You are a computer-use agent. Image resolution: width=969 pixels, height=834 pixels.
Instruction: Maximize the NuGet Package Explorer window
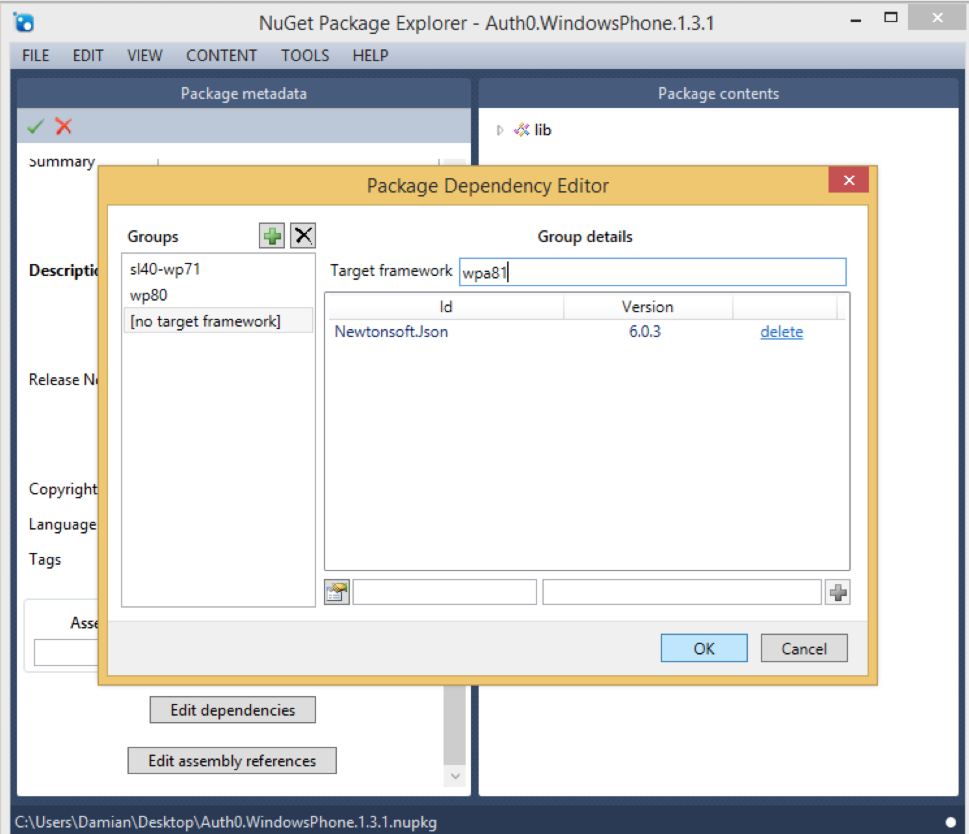(891, 18)
